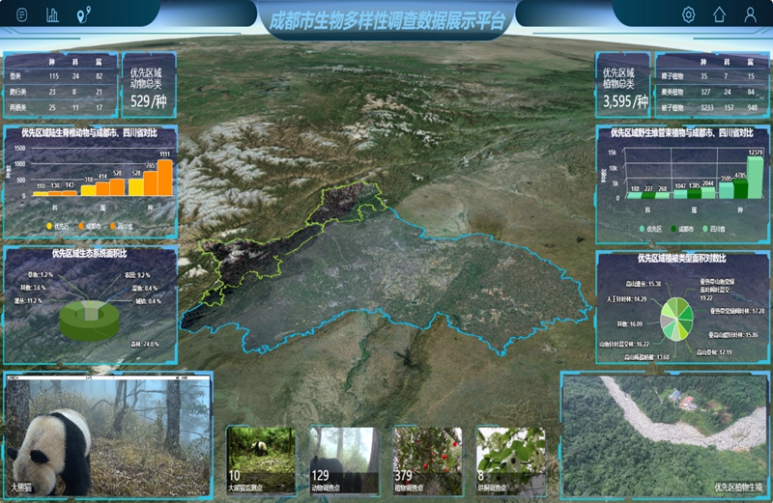Open the bar chart statistics icon

[52, 14]
